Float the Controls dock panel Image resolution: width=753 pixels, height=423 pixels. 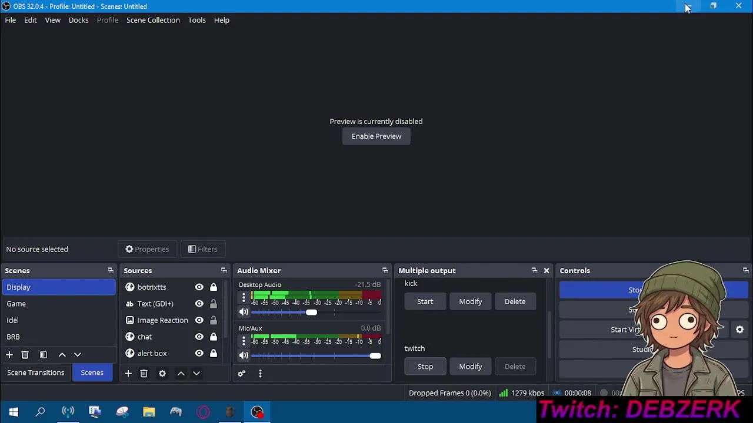tap(745, 271)
